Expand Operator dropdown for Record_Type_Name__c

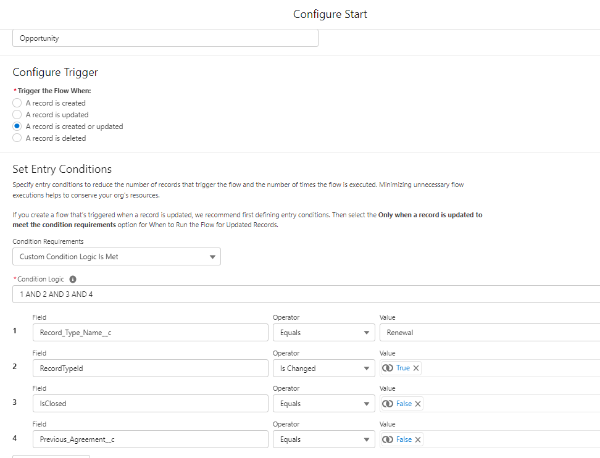point(323,333)
